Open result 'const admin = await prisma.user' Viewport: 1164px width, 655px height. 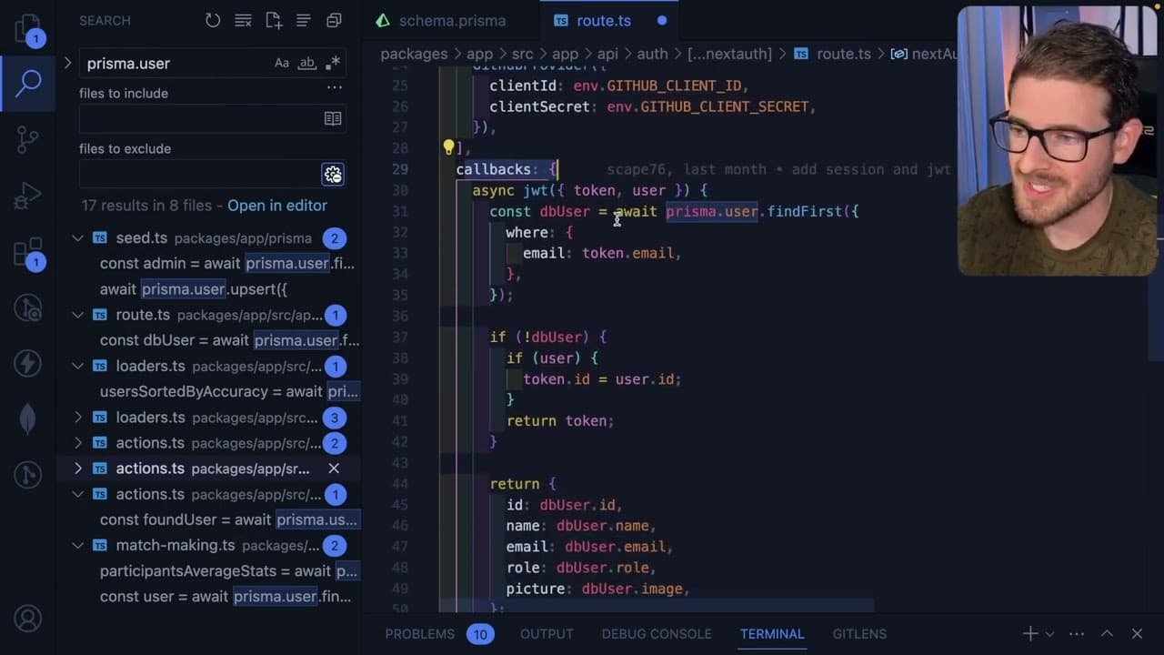click(226, 264)
